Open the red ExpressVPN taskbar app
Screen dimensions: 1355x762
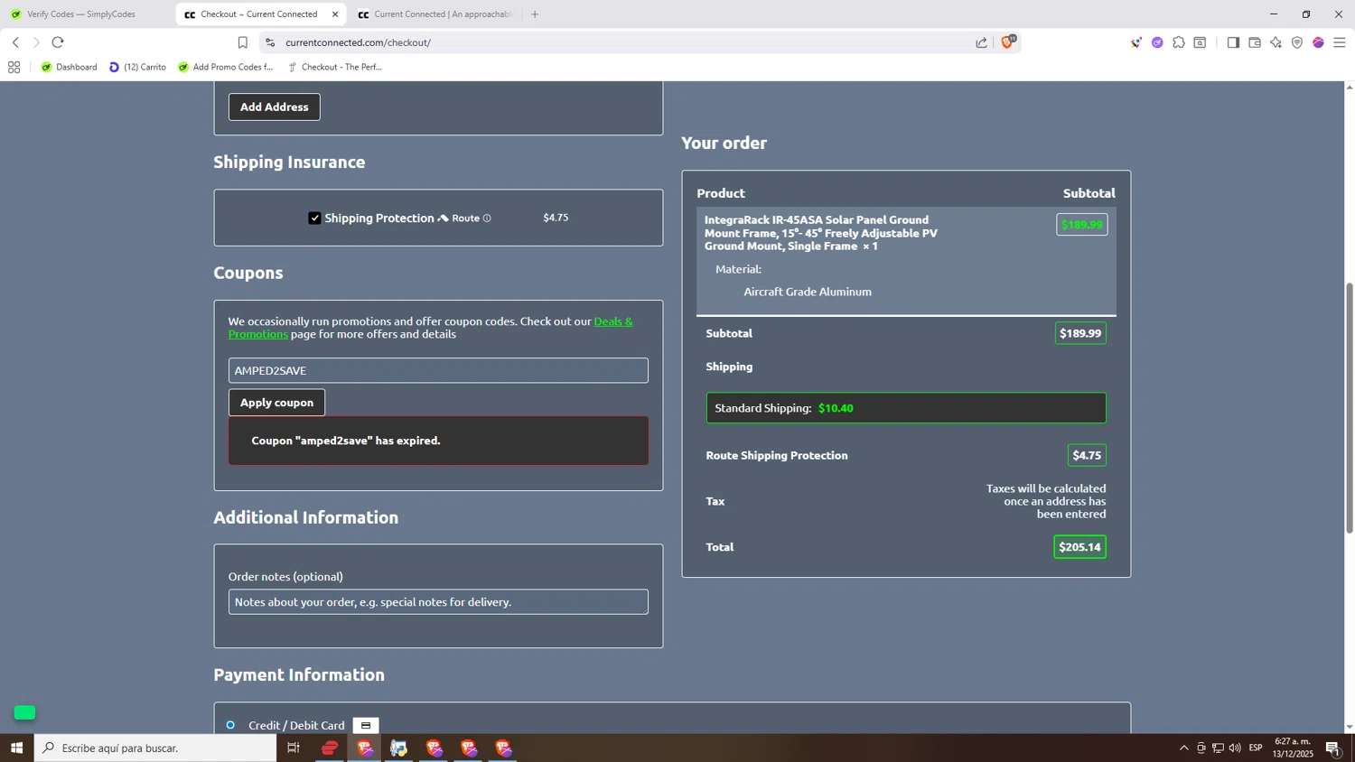click(330, 748)
